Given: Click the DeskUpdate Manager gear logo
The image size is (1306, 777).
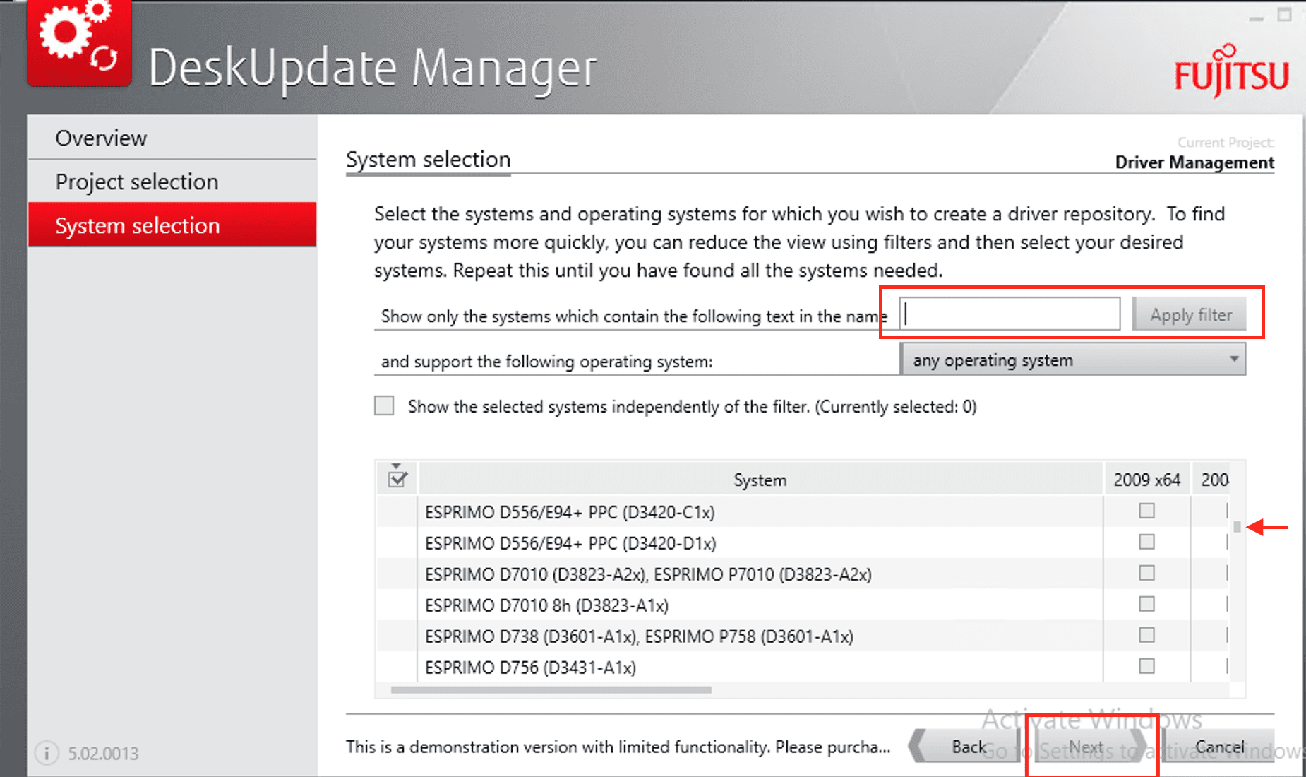Looking at the screenshot, I should click(79, 42).
